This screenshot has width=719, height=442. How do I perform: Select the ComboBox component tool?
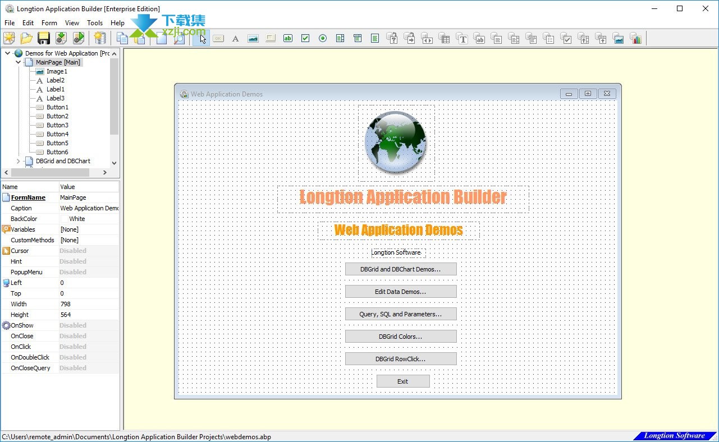pyautogui.click(x=358, y=38)
